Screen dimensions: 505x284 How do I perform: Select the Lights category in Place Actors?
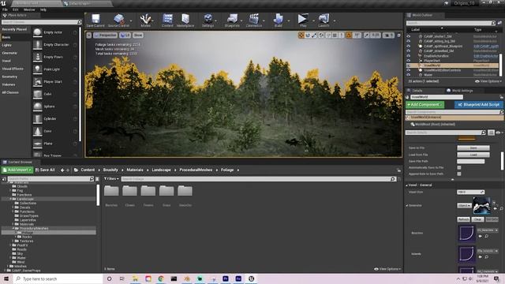[7, 45]
